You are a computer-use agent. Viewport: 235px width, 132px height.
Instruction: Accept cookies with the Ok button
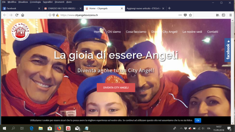(198, 121)
